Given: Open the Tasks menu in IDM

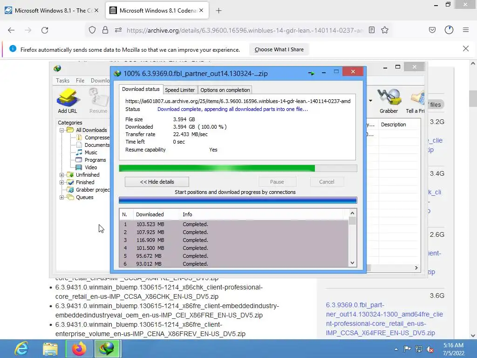Looking at the screenshot, I should (x=63, y=80).
